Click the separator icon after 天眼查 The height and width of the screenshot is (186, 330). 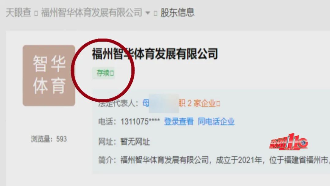36,13
